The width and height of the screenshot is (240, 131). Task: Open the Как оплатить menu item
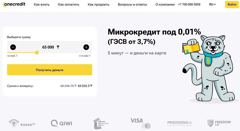[x=69, y=4]
